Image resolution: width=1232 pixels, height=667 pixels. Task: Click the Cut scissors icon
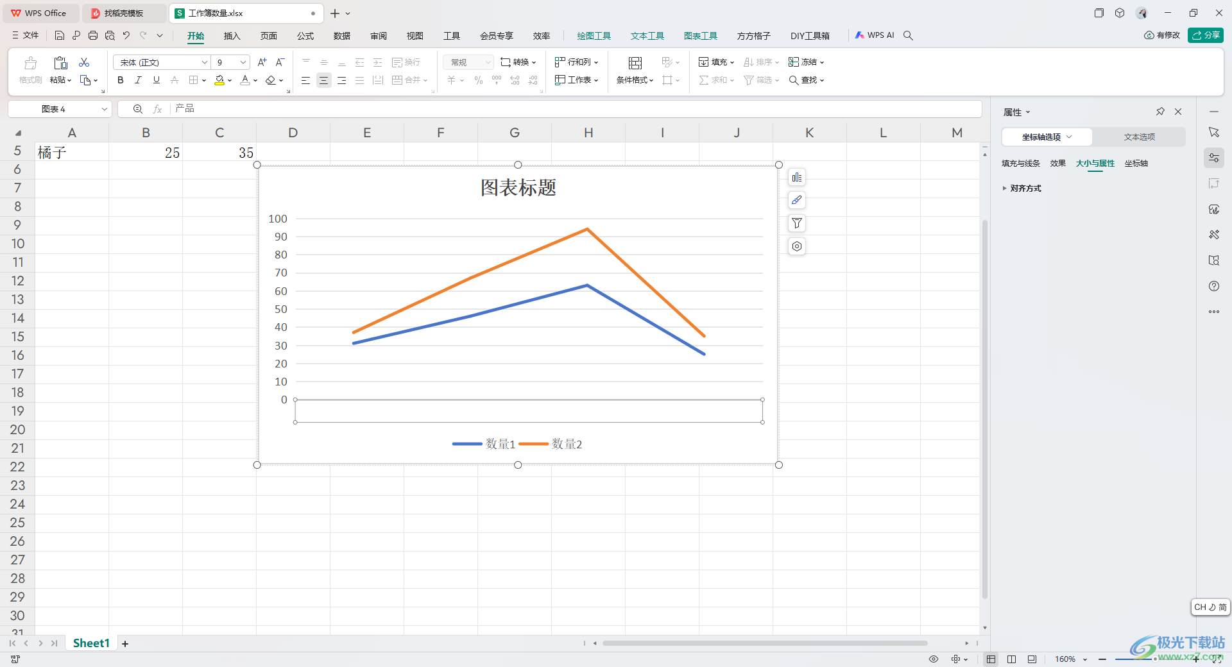click(84, 62)
